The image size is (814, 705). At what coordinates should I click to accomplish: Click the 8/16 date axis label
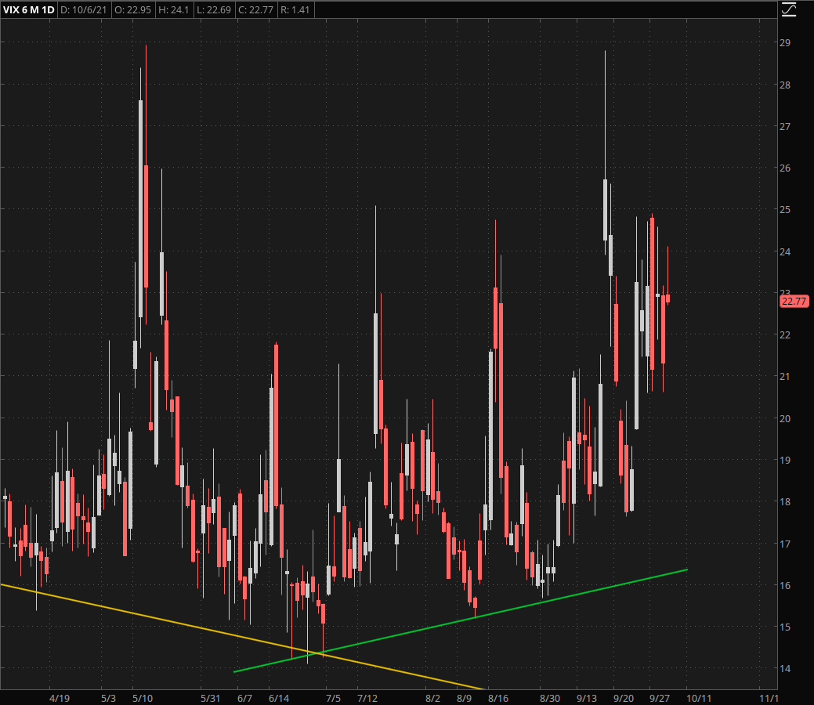[x=497, y=698]
